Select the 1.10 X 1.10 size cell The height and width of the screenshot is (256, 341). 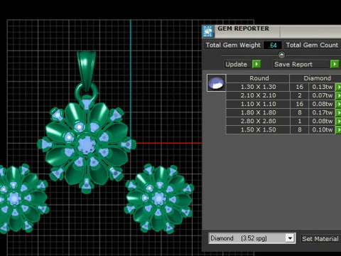pos(258,104)
